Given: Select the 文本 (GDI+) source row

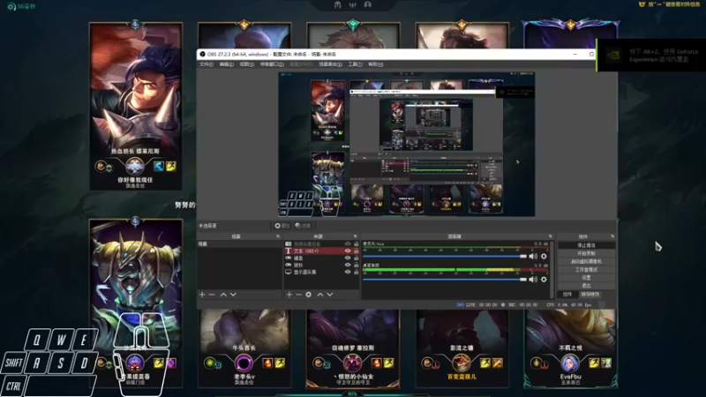Looking at the screenshot, I should click(321, 251).
